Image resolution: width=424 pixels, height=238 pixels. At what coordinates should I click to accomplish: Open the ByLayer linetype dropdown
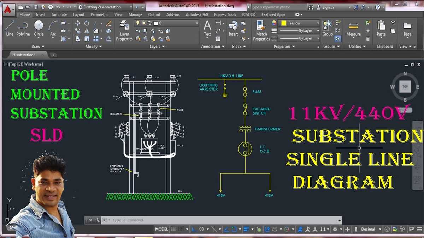(x=299, y=38)
